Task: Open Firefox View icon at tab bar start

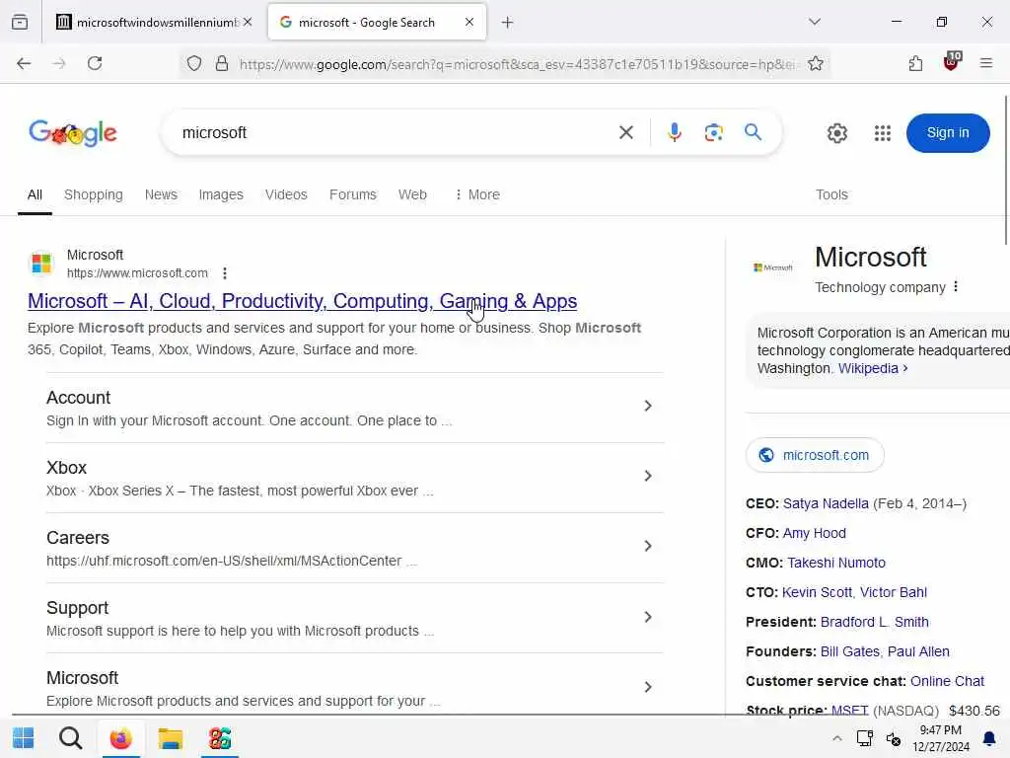Action: point(20,22)
